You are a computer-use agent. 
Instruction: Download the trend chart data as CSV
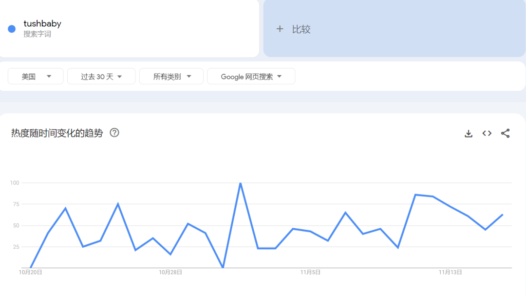pos(469,134)
